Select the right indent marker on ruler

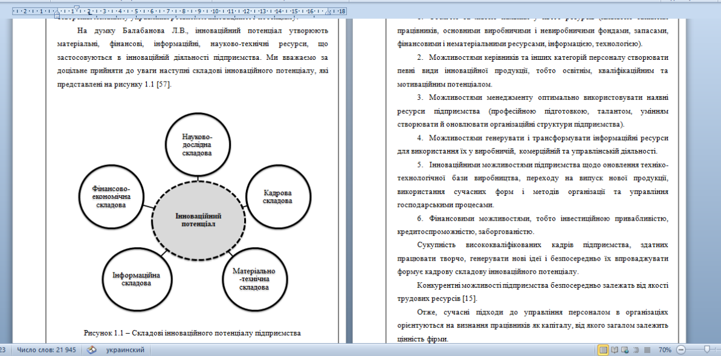[328, 13]
